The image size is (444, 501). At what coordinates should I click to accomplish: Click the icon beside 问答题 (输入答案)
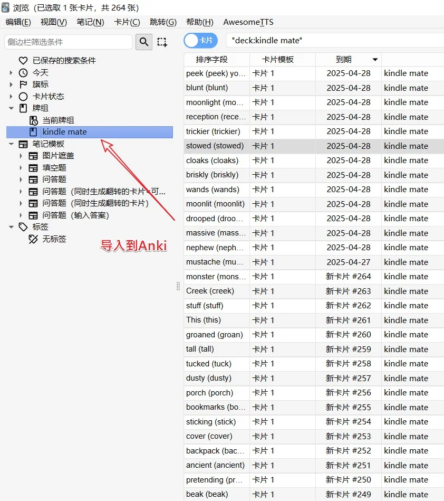[33, 215]
